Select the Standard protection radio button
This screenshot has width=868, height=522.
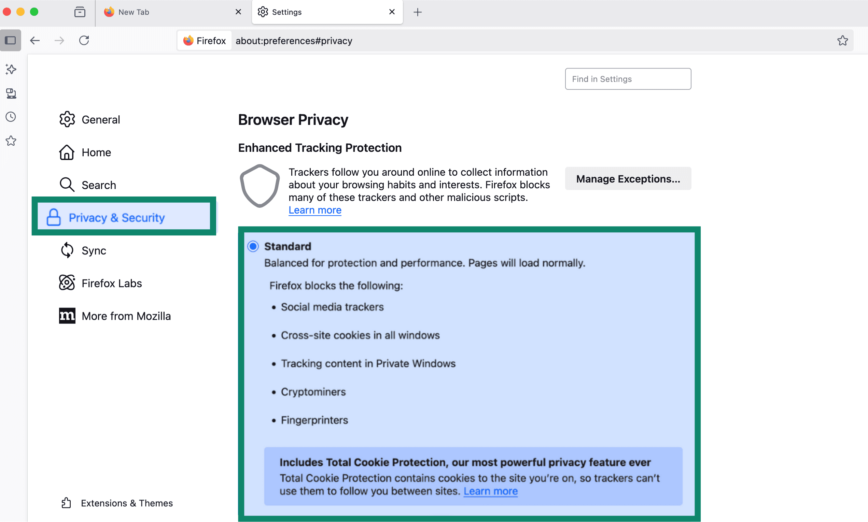(252, 246)
